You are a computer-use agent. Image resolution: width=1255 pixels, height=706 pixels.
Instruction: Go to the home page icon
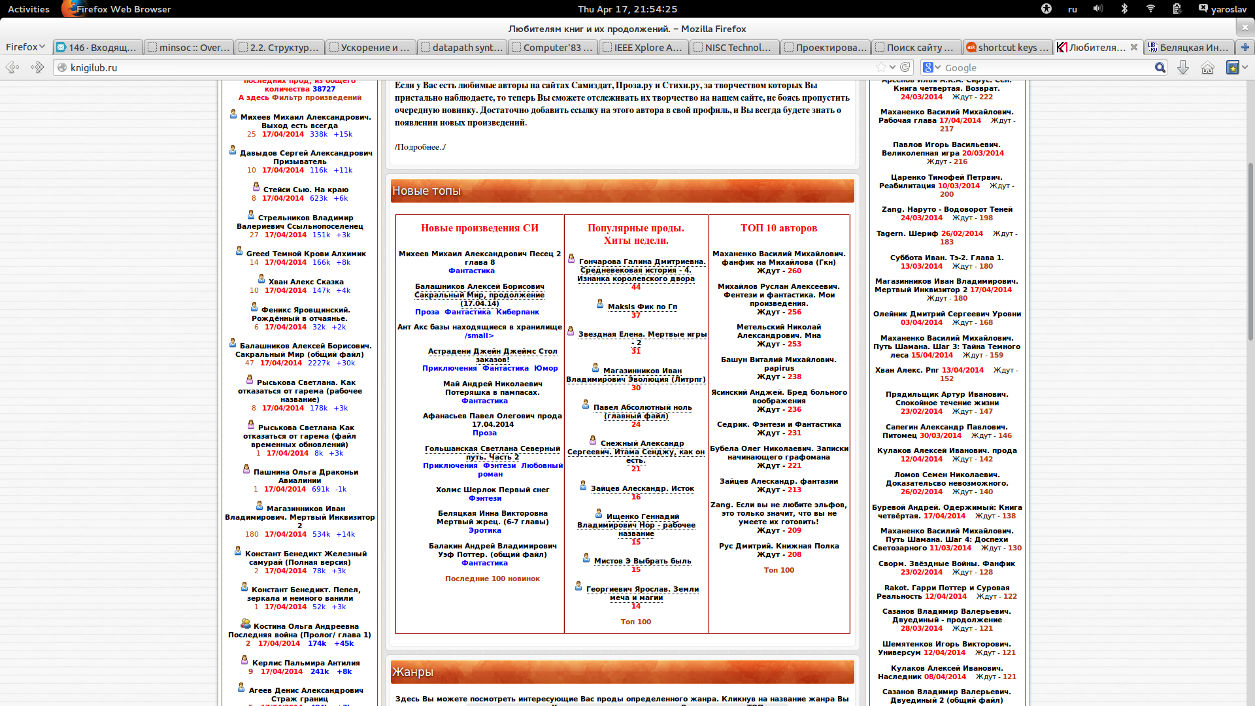point(1207,67)
